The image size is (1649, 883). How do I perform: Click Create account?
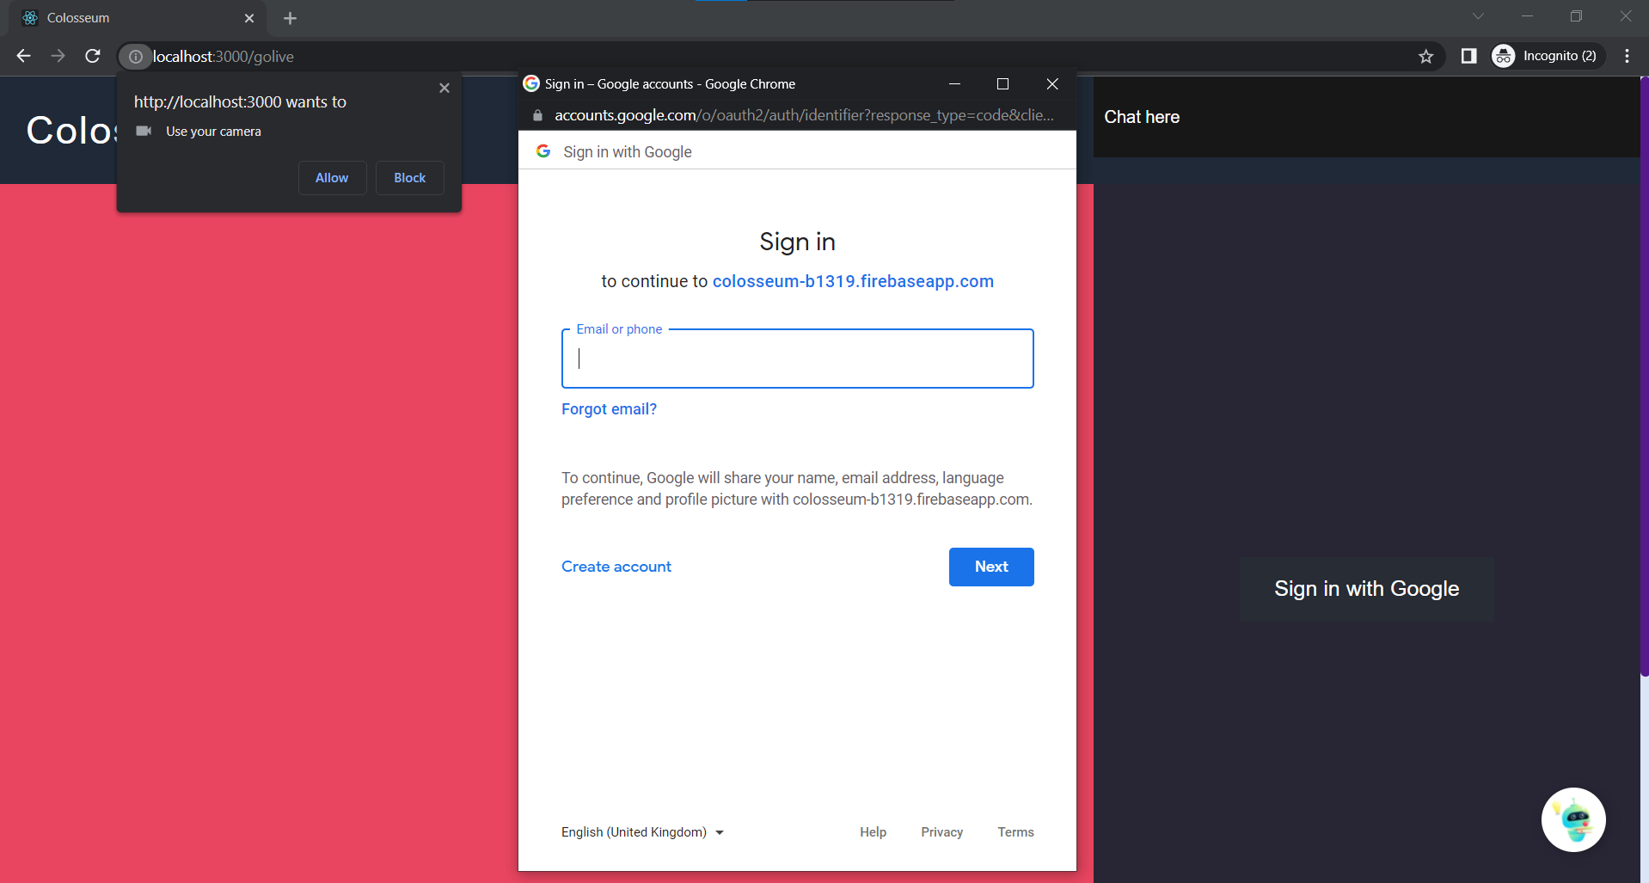(x=616, y=567)
